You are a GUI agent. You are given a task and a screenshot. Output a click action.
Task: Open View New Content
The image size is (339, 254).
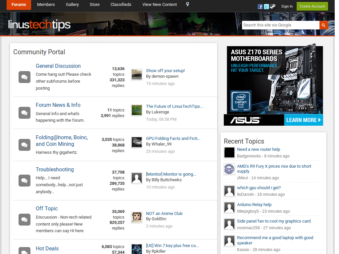pyautogui.click(x=160, y=5)
